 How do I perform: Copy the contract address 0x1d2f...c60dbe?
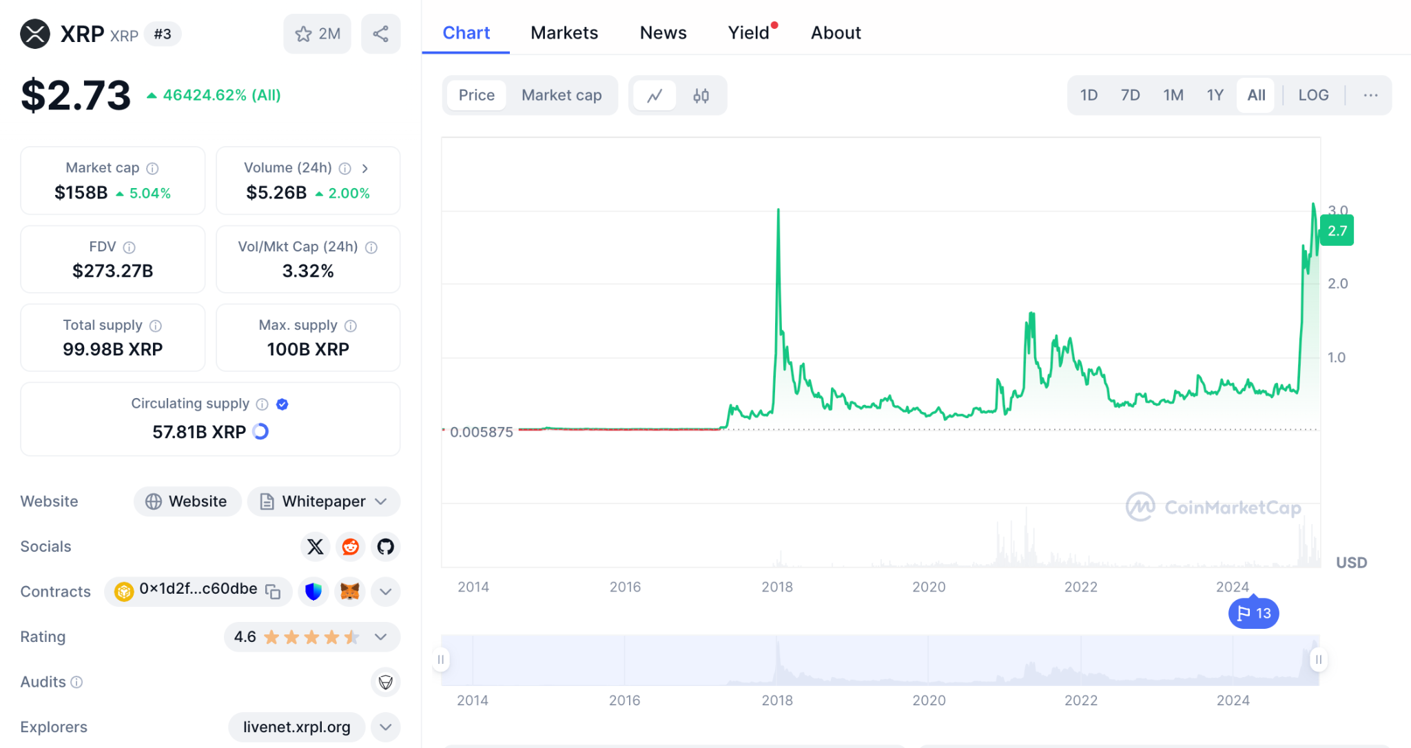[x=274, y=592]
